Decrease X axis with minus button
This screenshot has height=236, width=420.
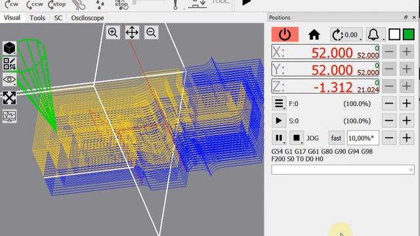coord(389,52)
